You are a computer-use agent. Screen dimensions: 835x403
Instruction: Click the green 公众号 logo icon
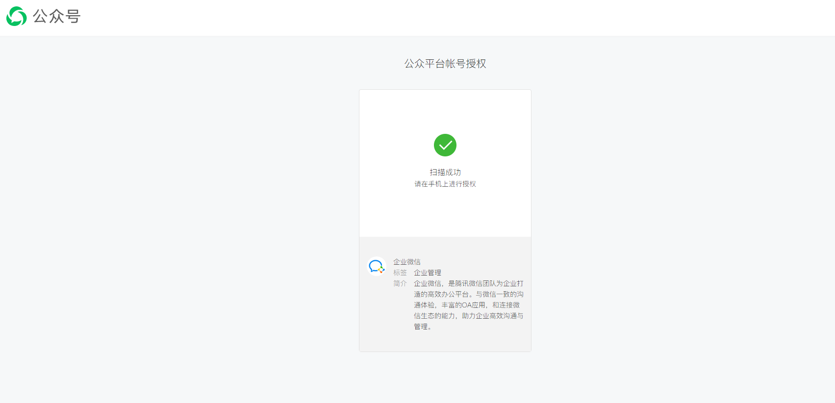pyautogui.click(x=17, y=16)
